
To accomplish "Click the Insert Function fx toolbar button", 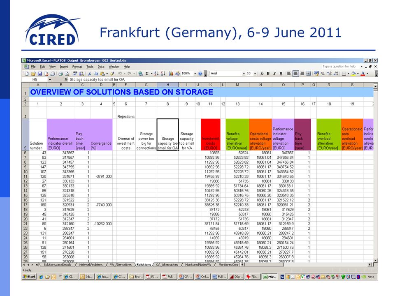I will point(262,74).
